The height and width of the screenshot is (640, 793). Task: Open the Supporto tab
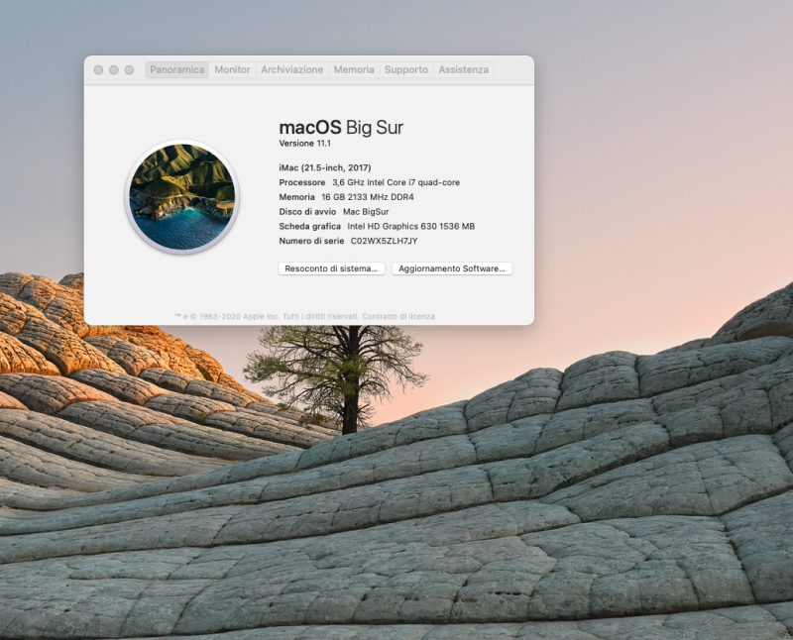point(406,69)
